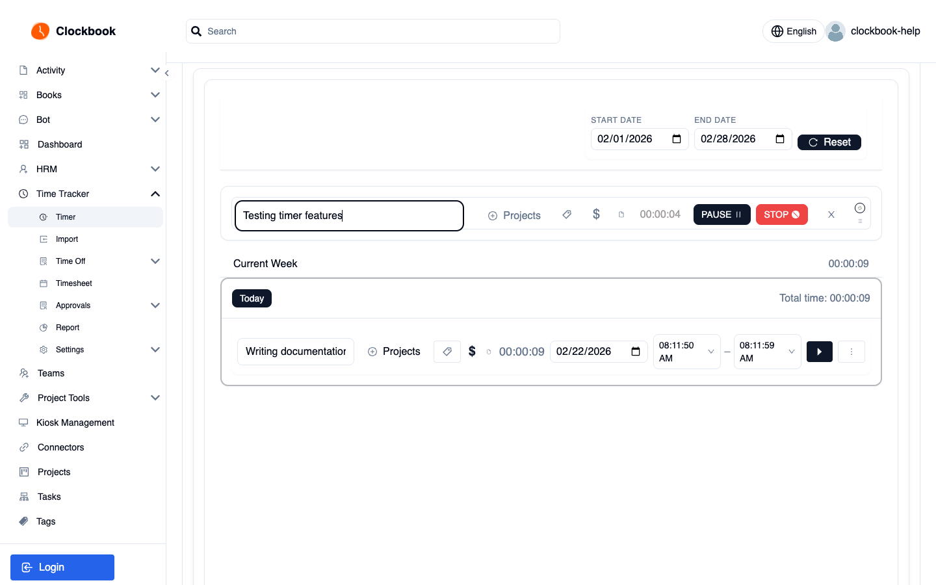The width and height of the screenshot is (936, 585).
Task: Click the blue Login button
Action: [62, 567]
